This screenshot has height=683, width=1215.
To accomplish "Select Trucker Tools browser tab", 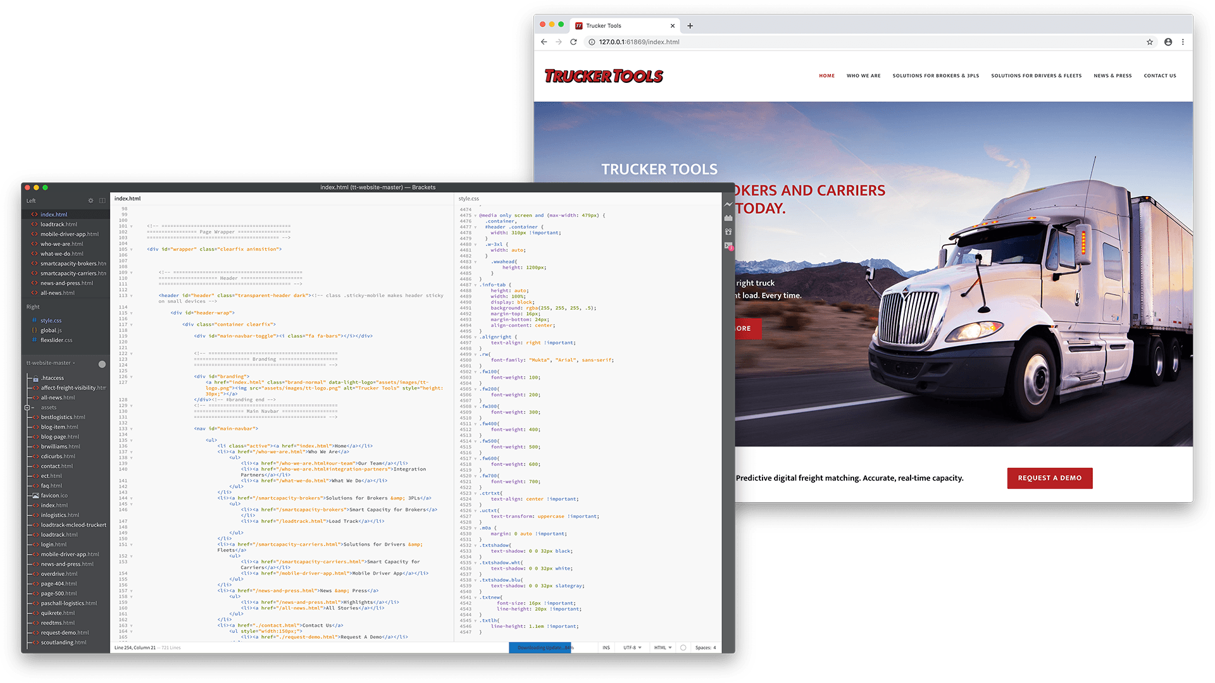I will (x=625, y=26).
